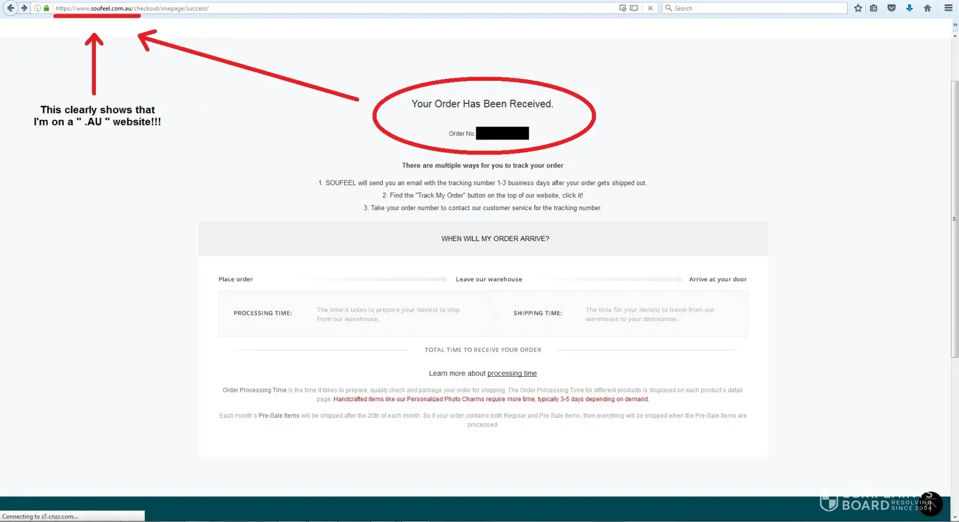Click the green padlock security icon

point(46,8)
